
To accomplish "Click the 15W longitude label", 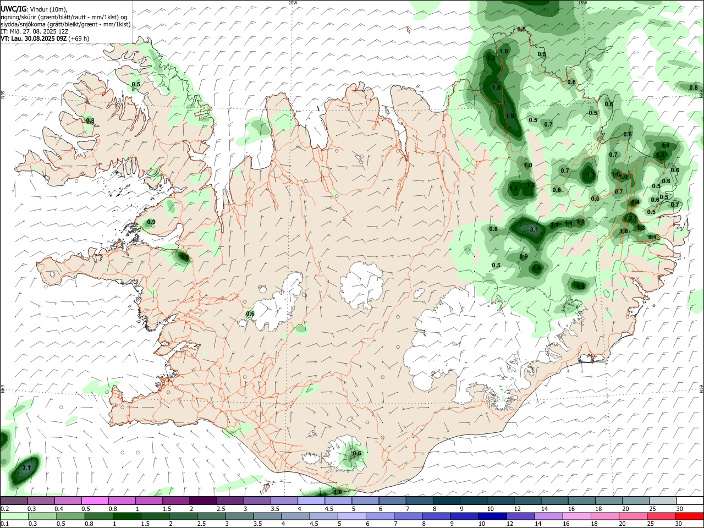I will pos(582,3).
